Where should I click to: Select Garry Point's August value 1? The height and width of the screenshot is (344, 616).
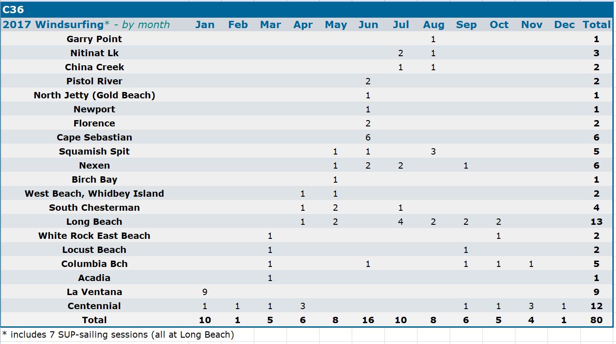pyautogui.click(x=433, y=39)
